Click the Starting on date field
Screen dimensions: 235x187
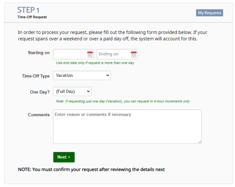point(73,54)
